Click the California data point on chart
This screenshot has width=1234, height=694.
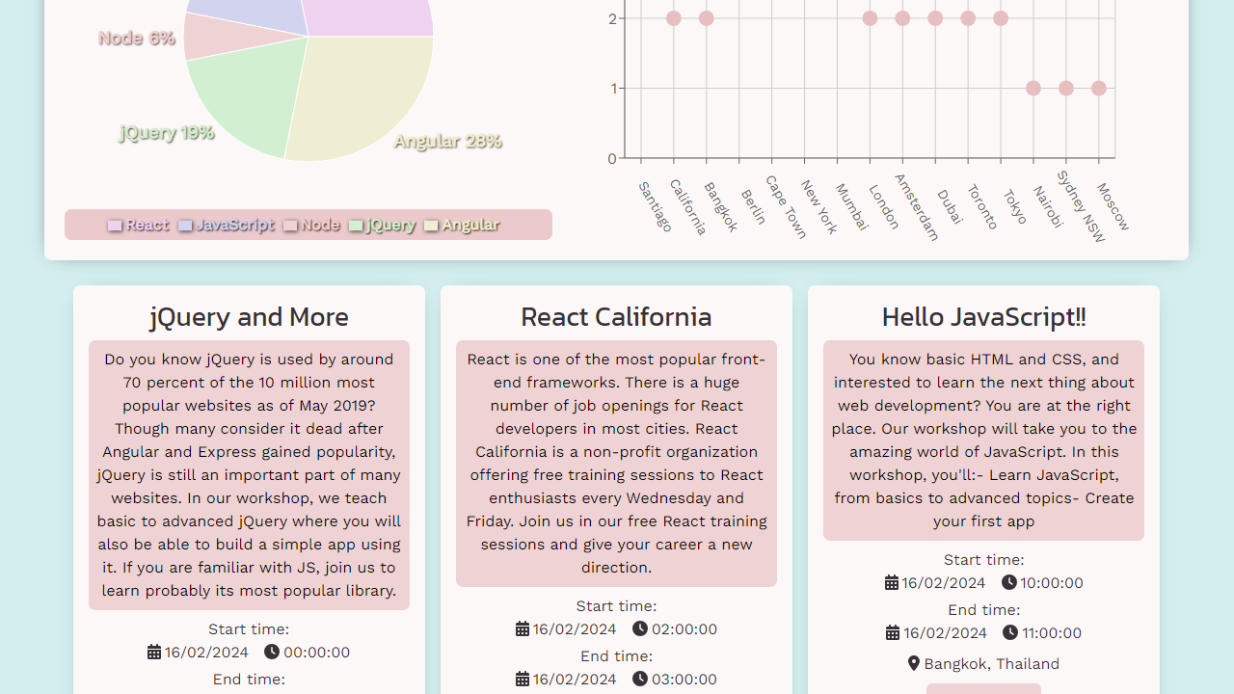[674, 18]
